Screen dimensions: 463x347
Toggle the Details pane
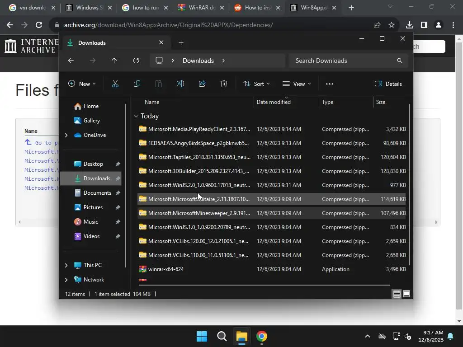pos(388,84)
